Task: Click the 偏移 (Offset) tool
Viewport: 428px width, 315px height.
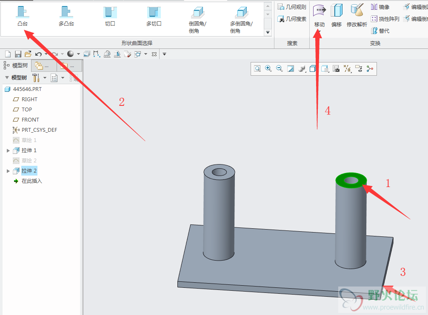Action: tap(337, 16)
